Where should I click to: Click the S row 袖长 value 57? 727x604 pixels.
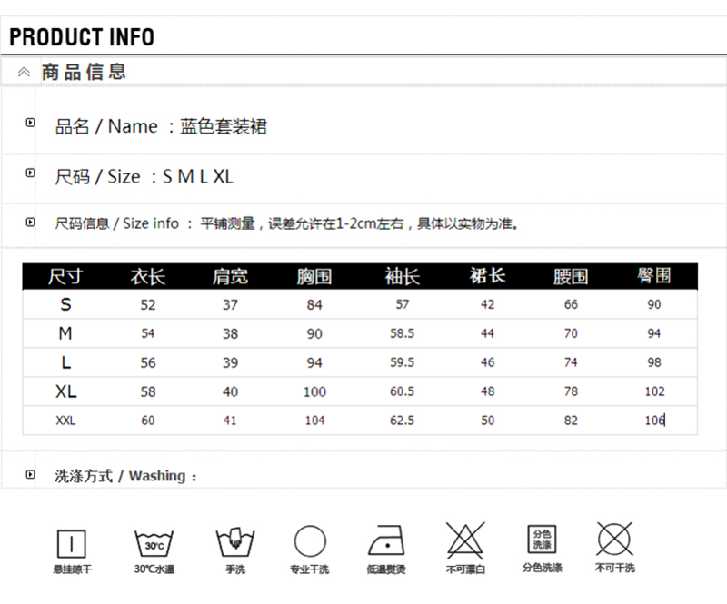coord(403,304)
